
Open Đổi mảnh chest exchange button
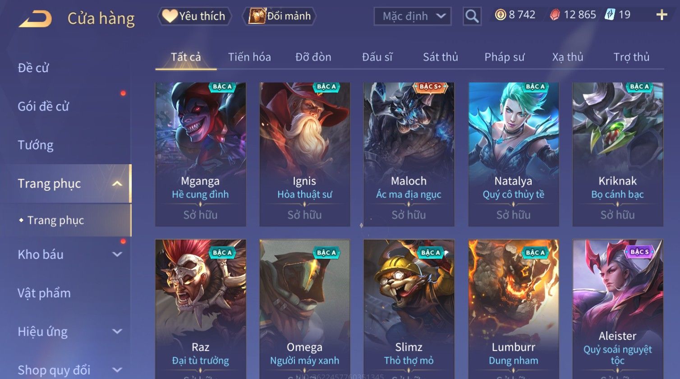(280, 16)
